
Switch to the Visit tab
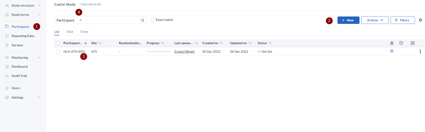pos(70,32)
